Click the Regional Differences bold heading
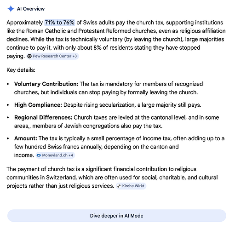Image resolution: width=235 pixels, height=230 pixels. pos(43,117)
